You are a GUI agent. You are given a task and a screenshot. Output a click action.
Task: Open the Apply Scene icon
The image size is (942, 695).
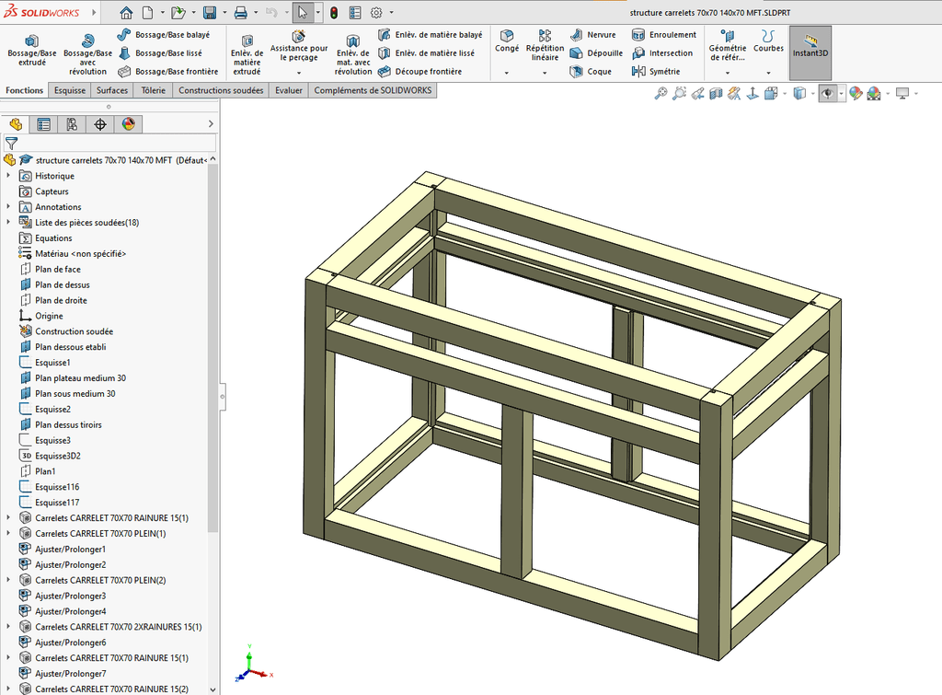tap(874, 93)
